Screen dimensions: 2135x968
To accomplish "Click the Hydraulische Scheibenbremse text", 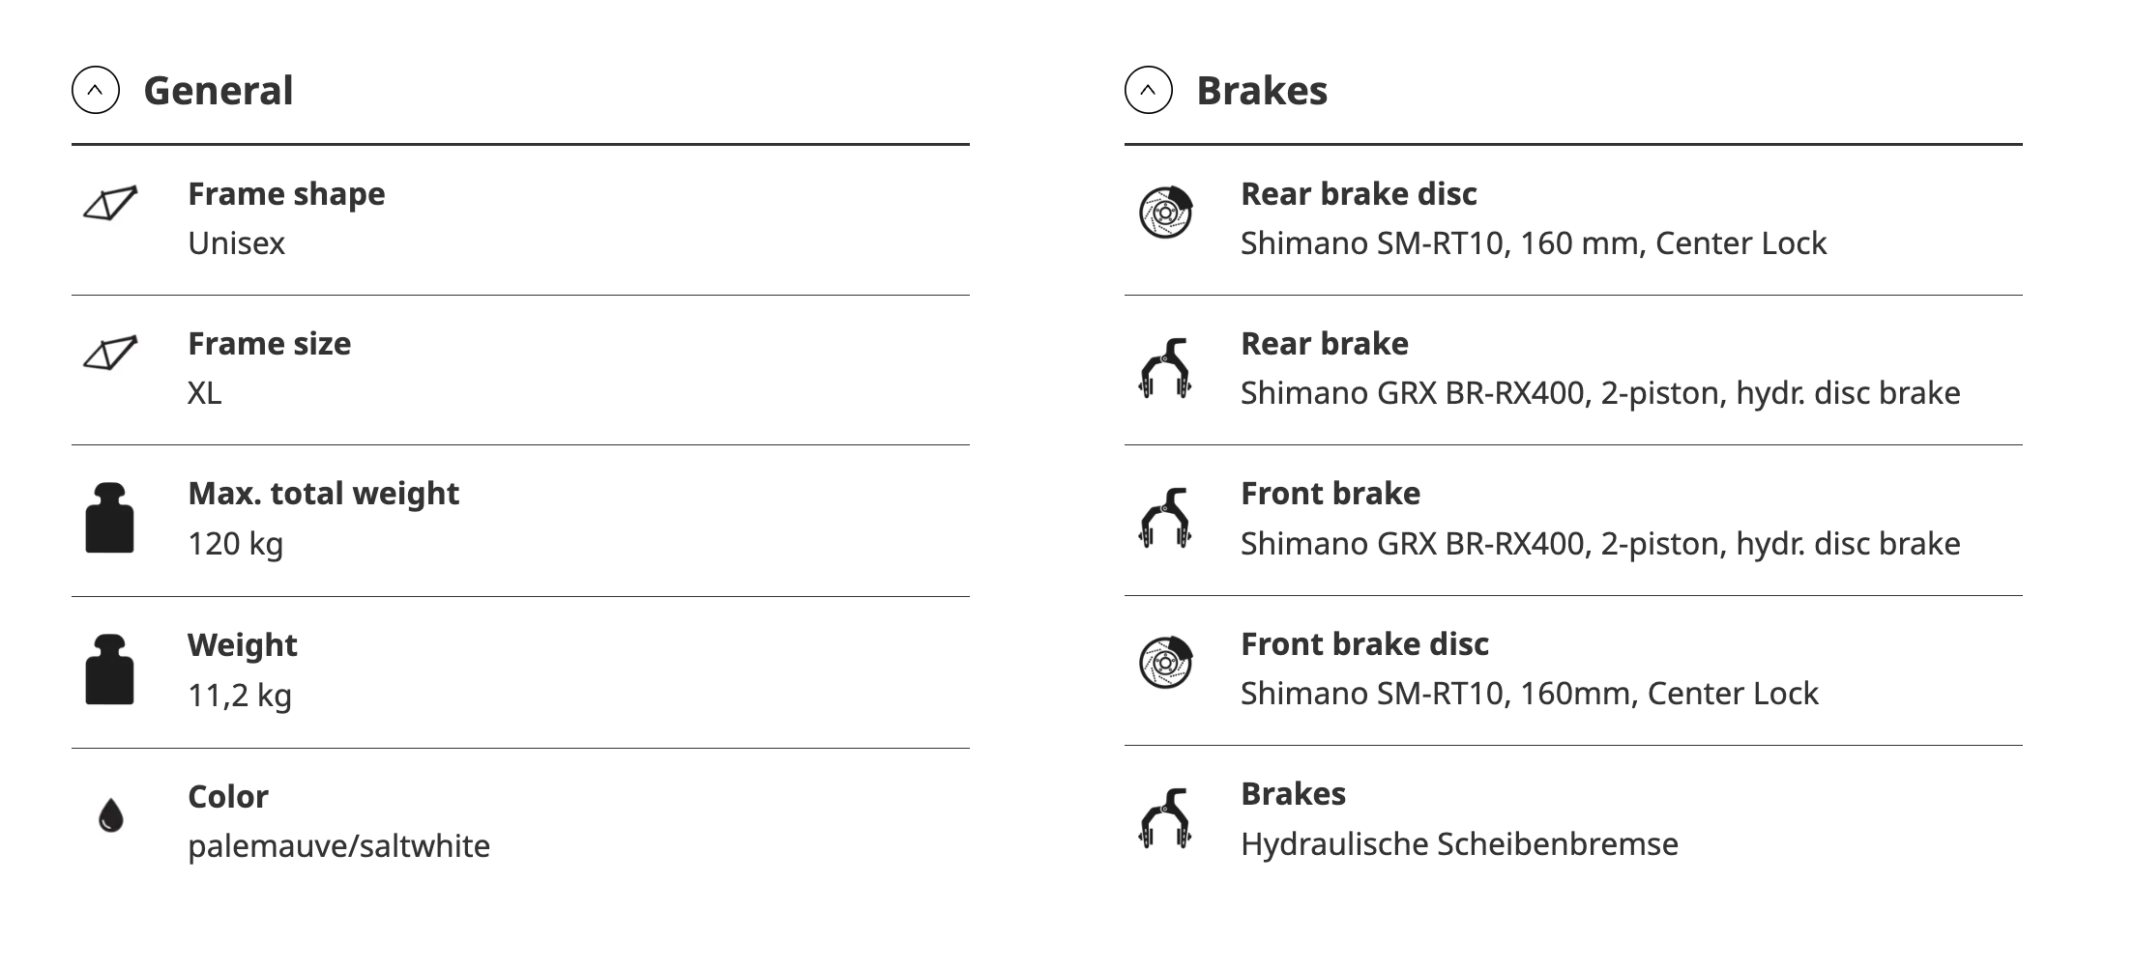I will 1459,844.
